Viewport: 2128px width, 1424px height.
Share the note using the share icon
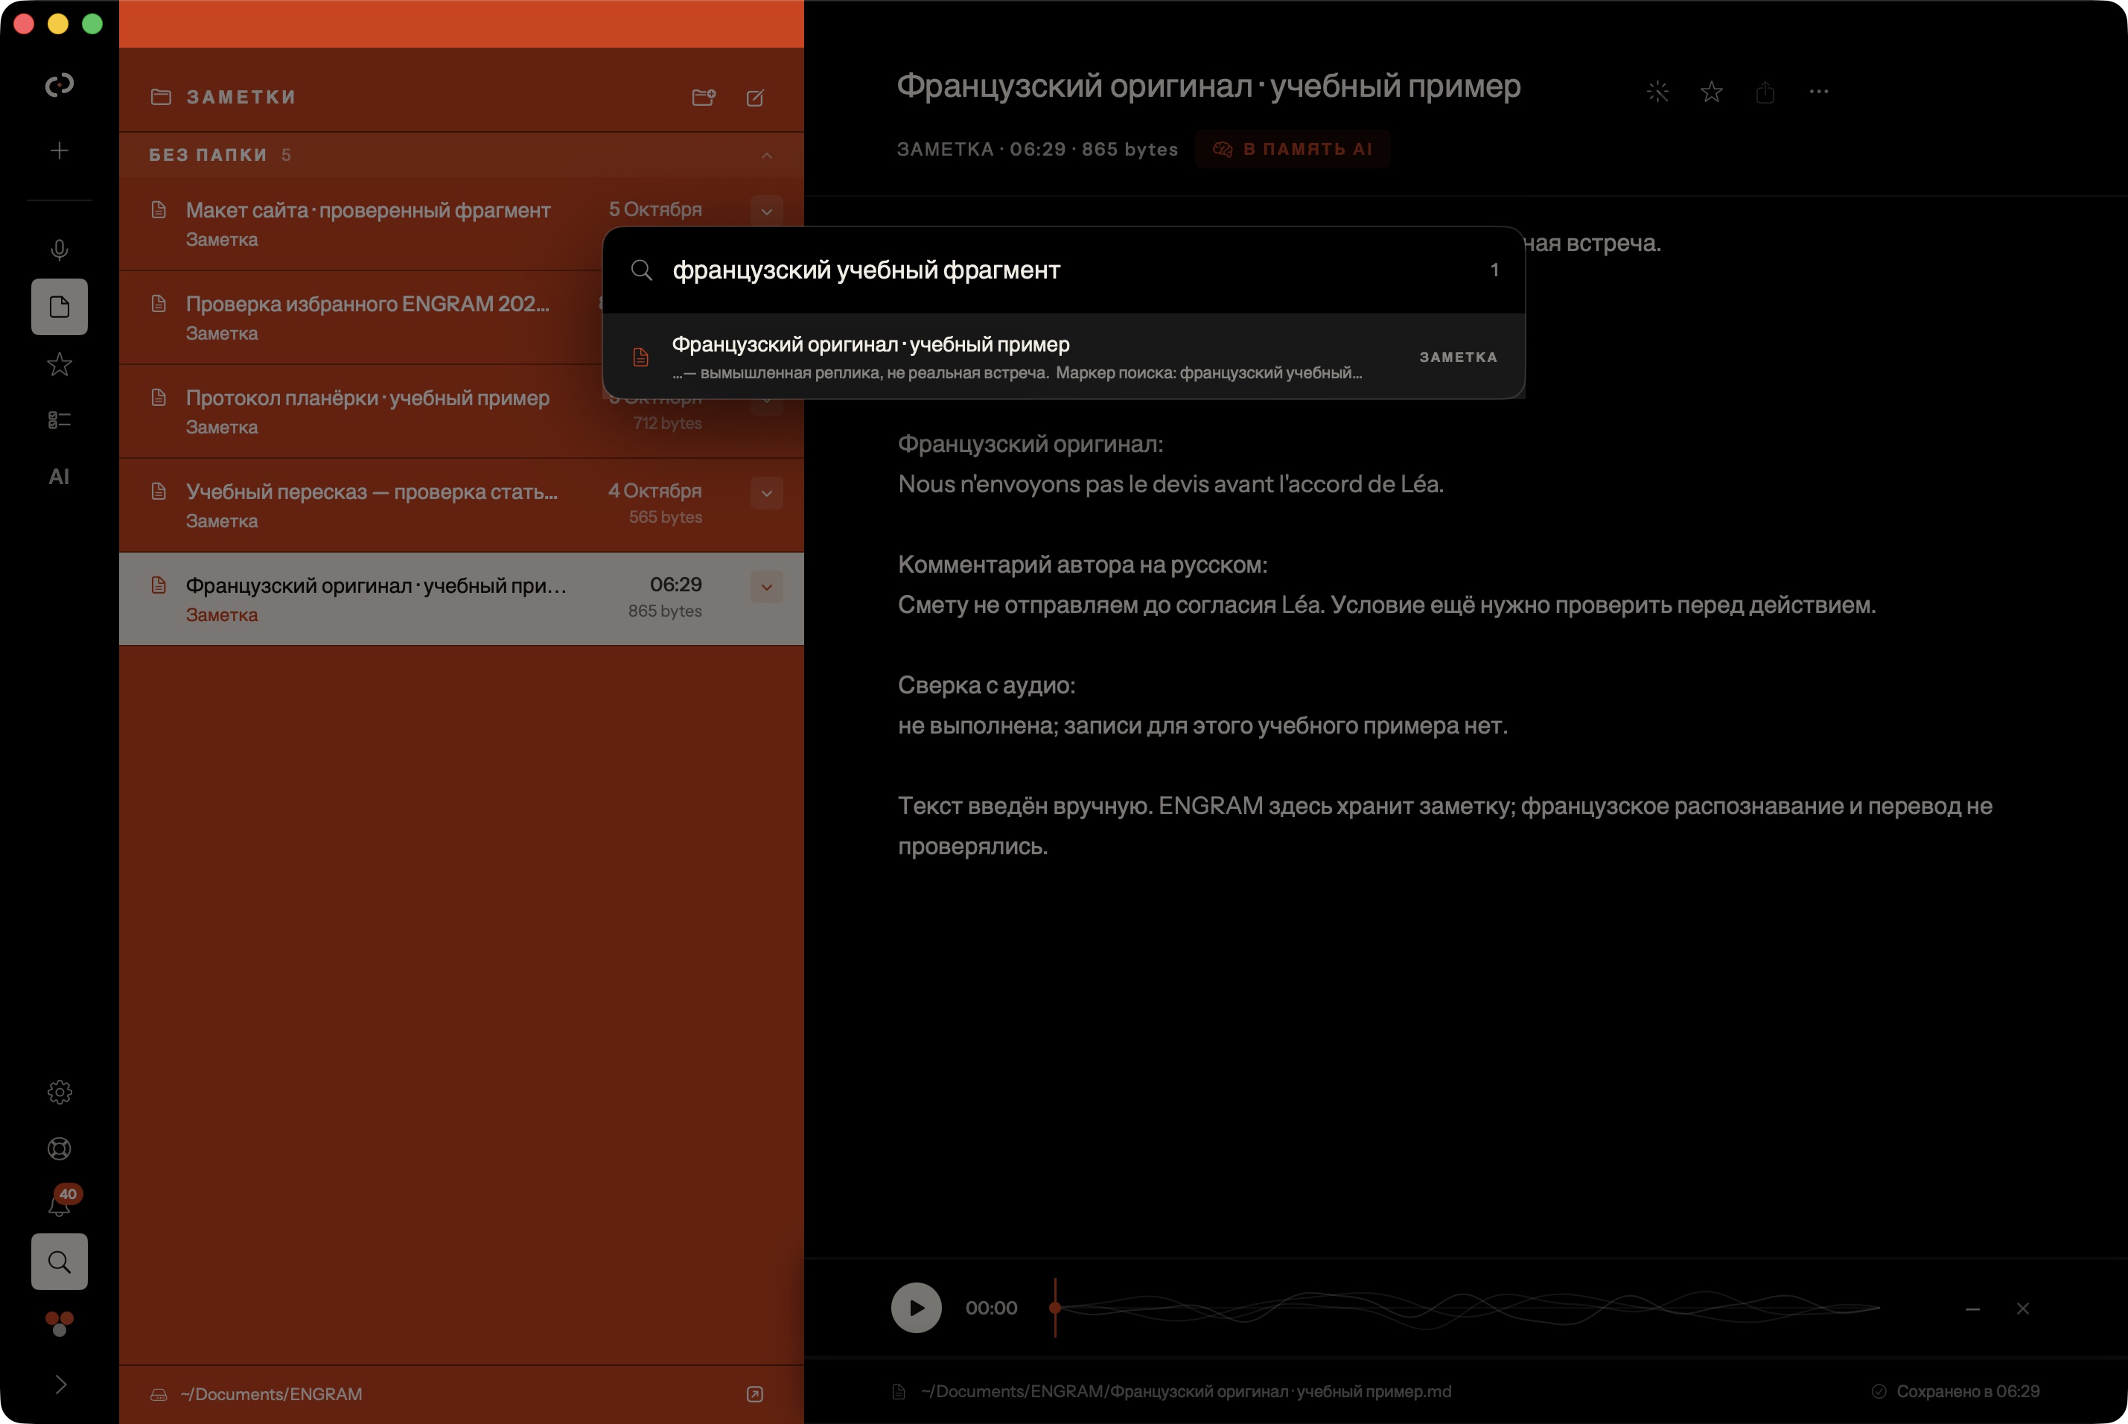(1765, 92)
